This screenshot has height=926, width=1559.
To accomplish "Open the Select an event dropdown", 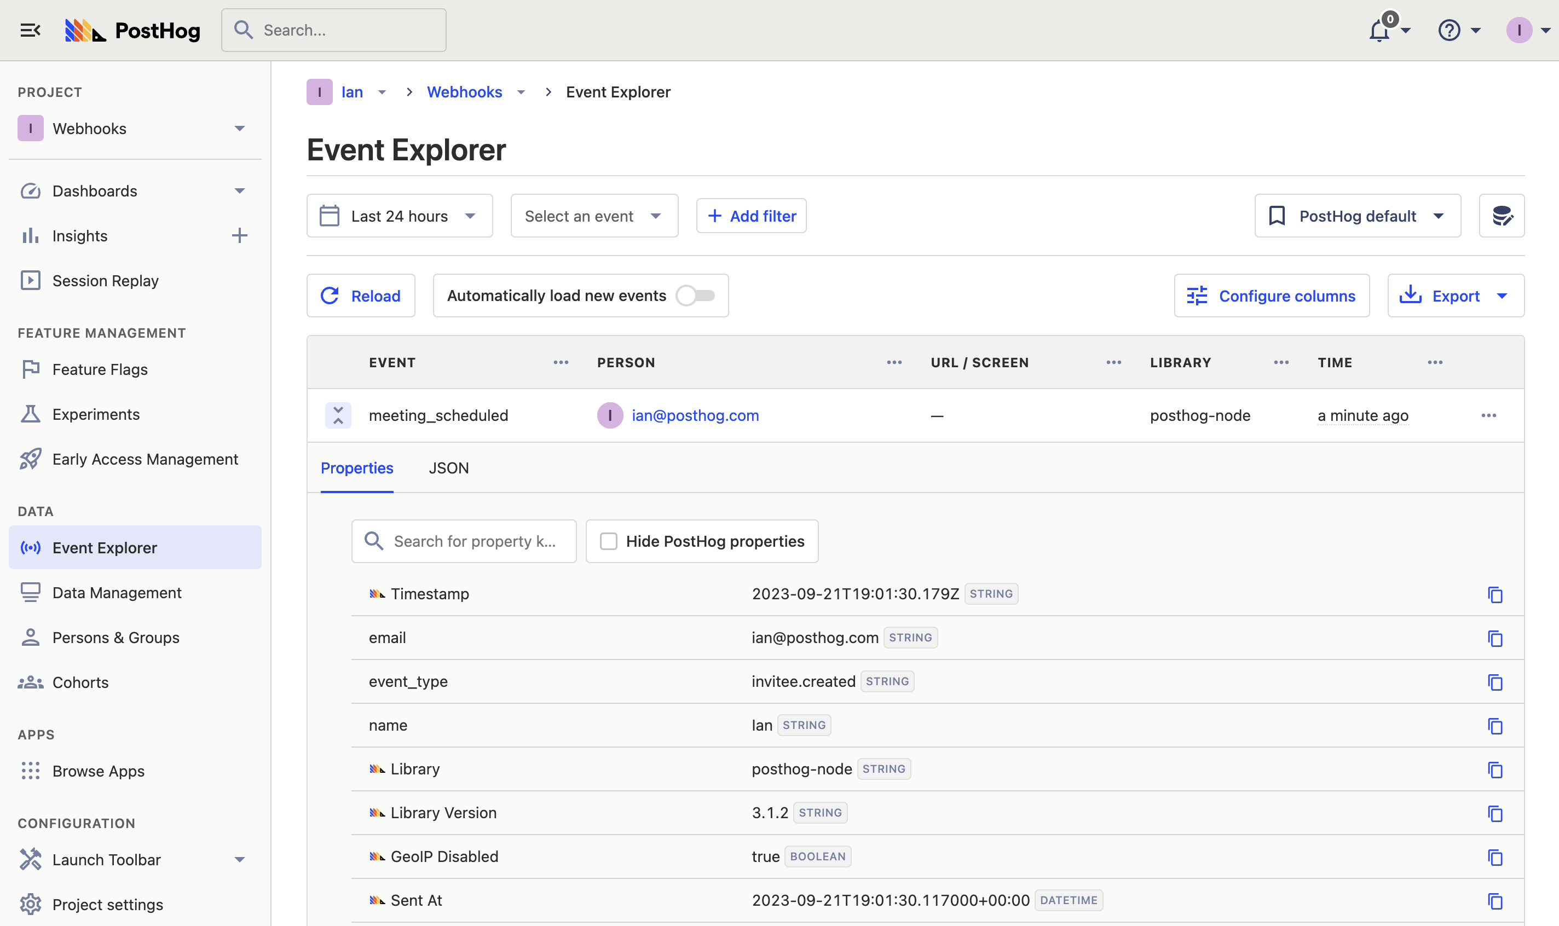I will click(x=594, y=216).
